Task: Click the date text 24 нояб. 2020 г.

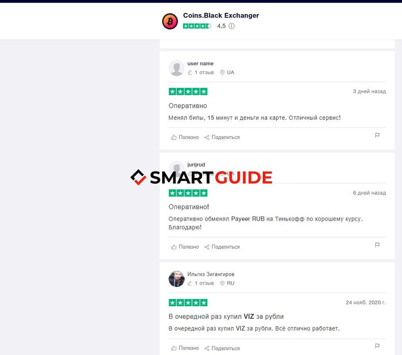Action: [x=366, y=303]
